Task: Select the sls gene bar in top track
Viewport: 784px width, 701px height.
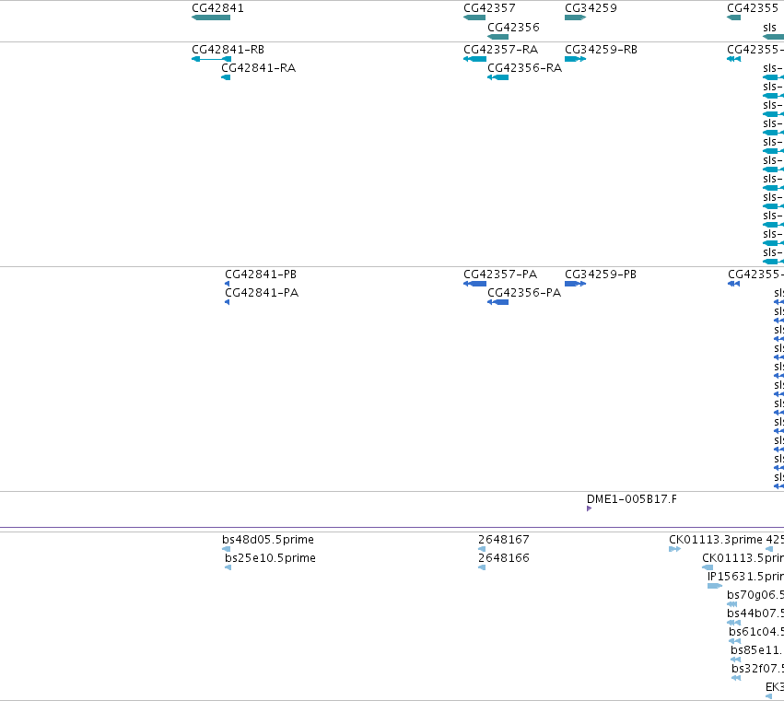Action: pyautogui.click(x=774, y=37)
